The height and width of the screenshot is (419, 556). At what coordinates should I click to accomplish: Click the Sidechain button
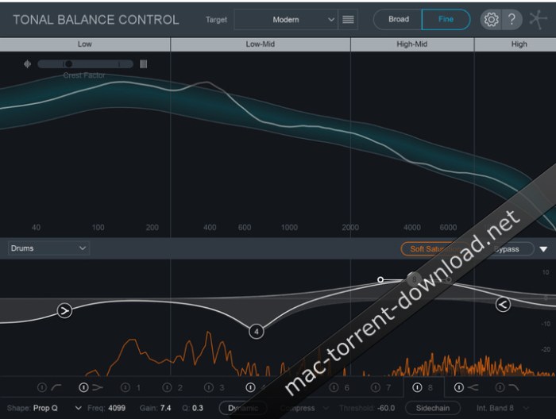click(x=433, y=408)
